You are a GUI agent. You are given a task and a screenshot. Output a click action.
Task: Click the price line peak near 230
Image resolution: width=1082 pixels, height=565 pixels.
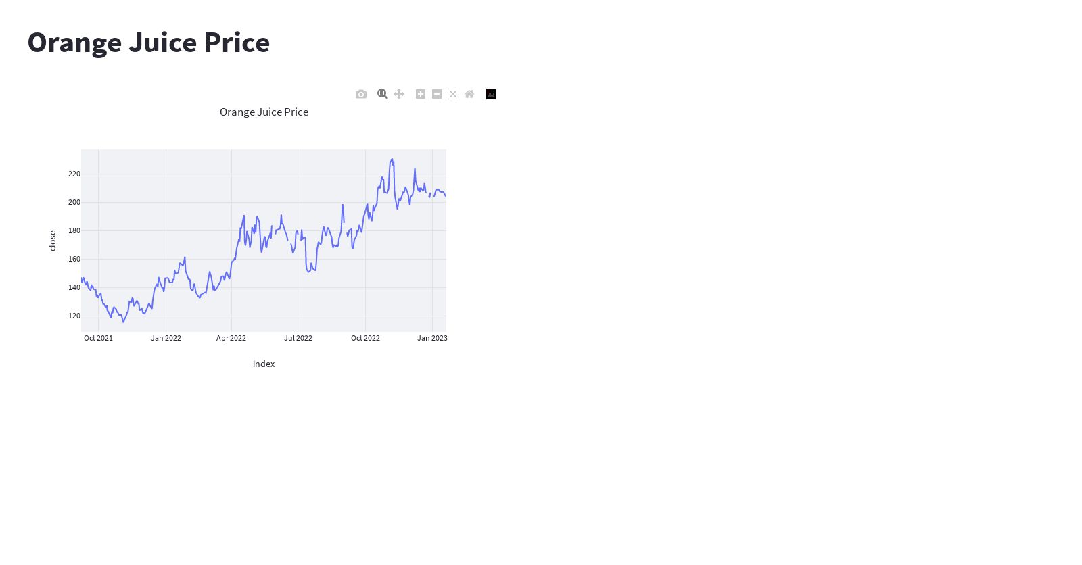[x=392, y=159]
